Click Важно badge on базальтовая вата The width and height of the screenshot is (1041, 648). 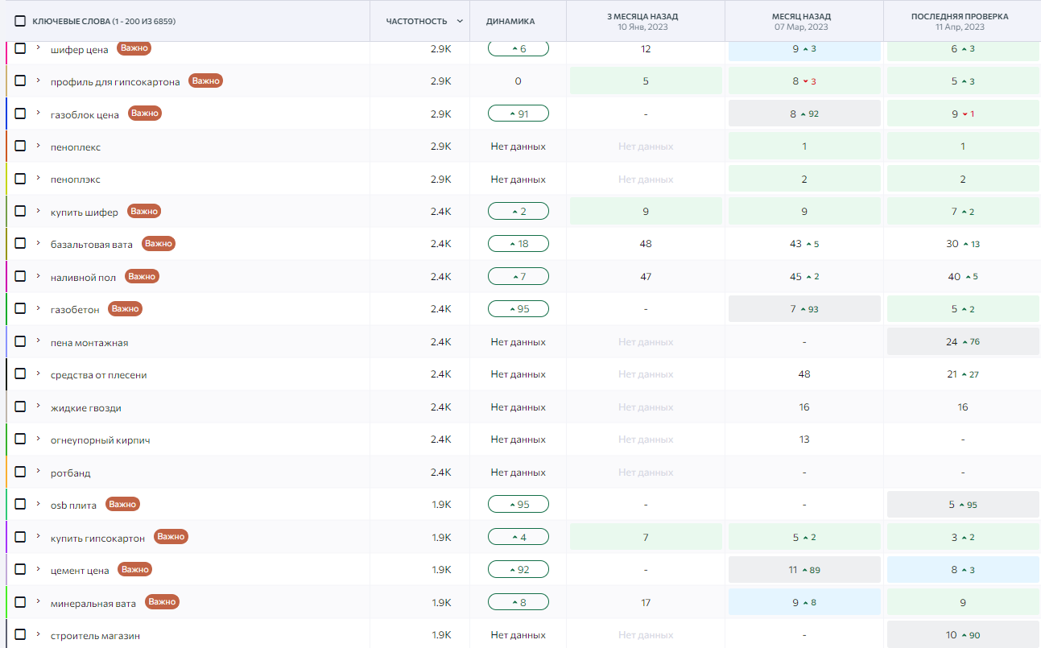159,243
